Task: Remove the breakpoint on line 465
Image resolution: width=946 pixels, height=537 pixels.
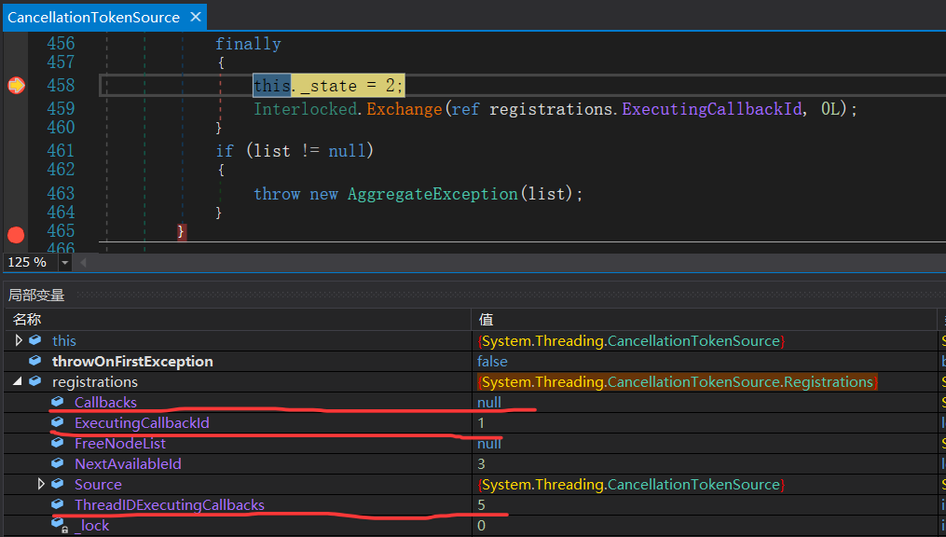Action: [x=16, y=234]
